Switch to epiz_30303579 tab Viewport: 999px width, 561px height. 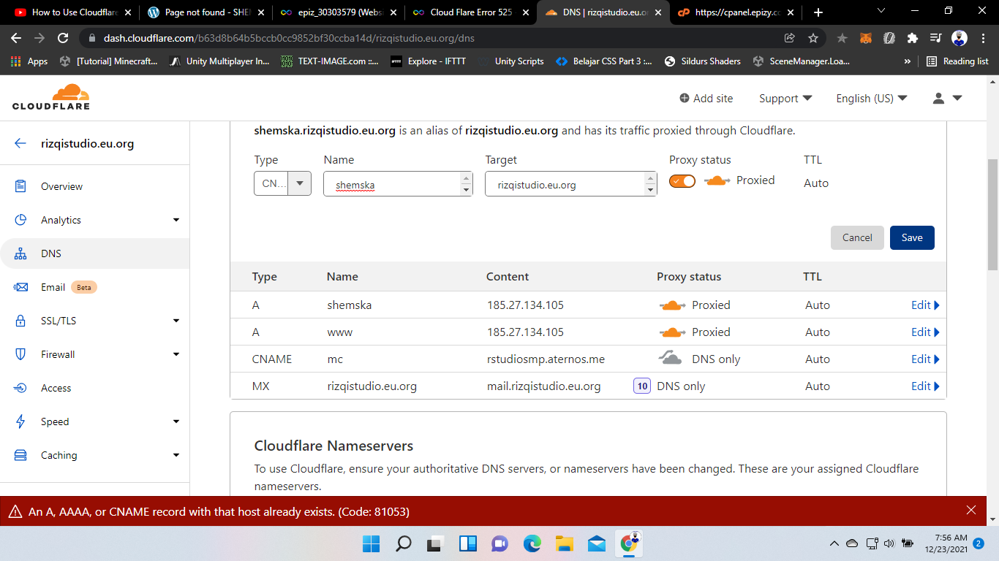point(338,12)
